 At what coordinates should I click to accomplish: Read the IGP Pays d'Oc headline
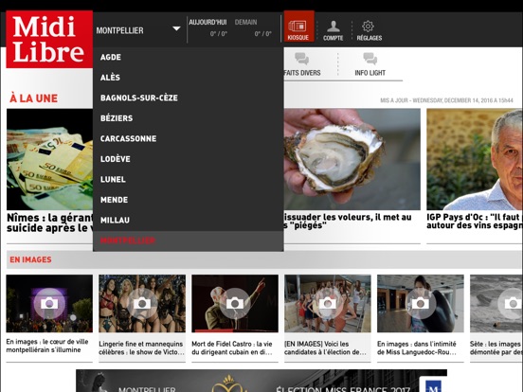click(x=475, y=222)
